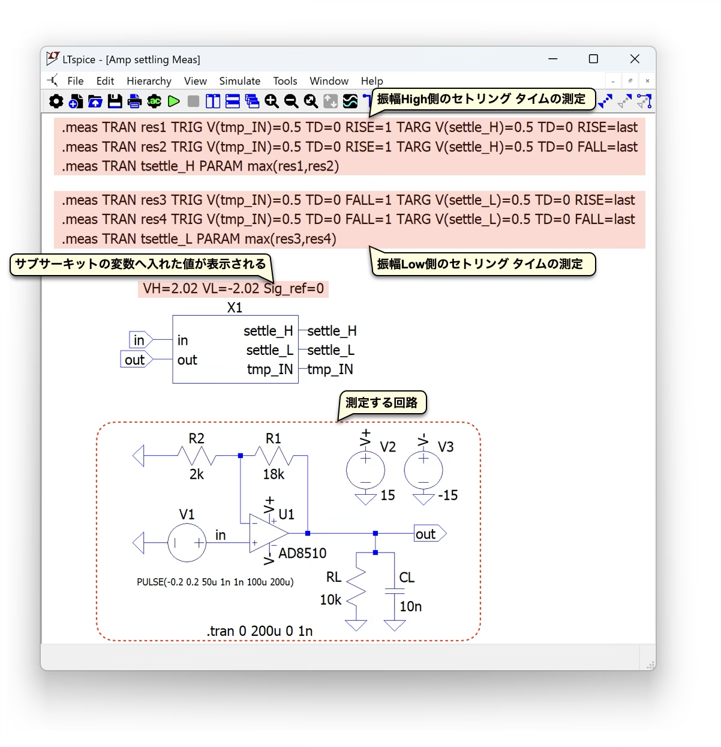Maximize the LTspice window

pyautogui.click(x=593, y=59)
